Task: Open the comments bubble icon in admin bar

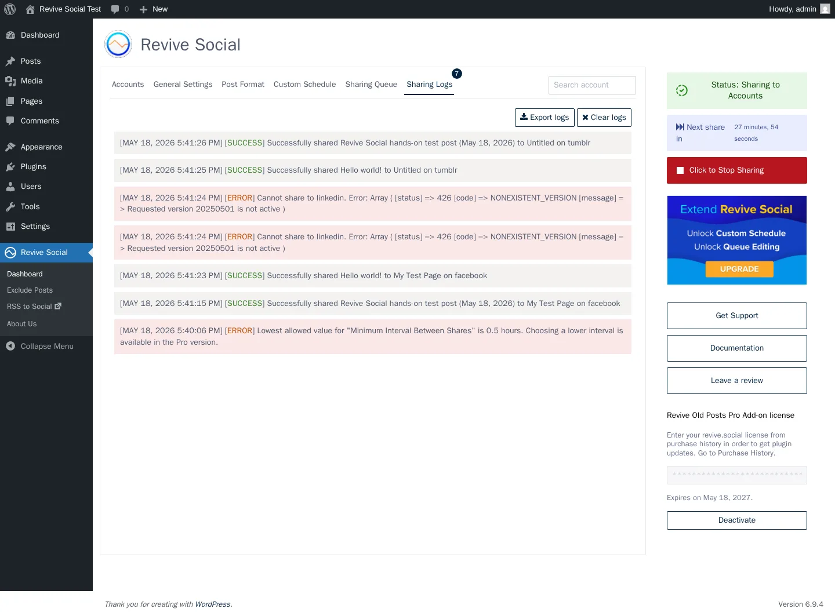Action: [x=115, y=9]
